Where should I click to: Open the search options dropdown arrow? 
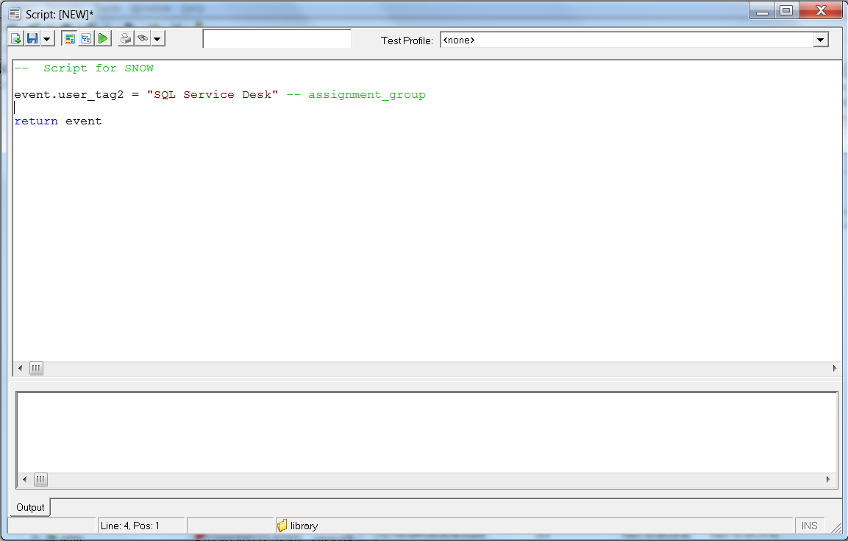pos(157,38)
